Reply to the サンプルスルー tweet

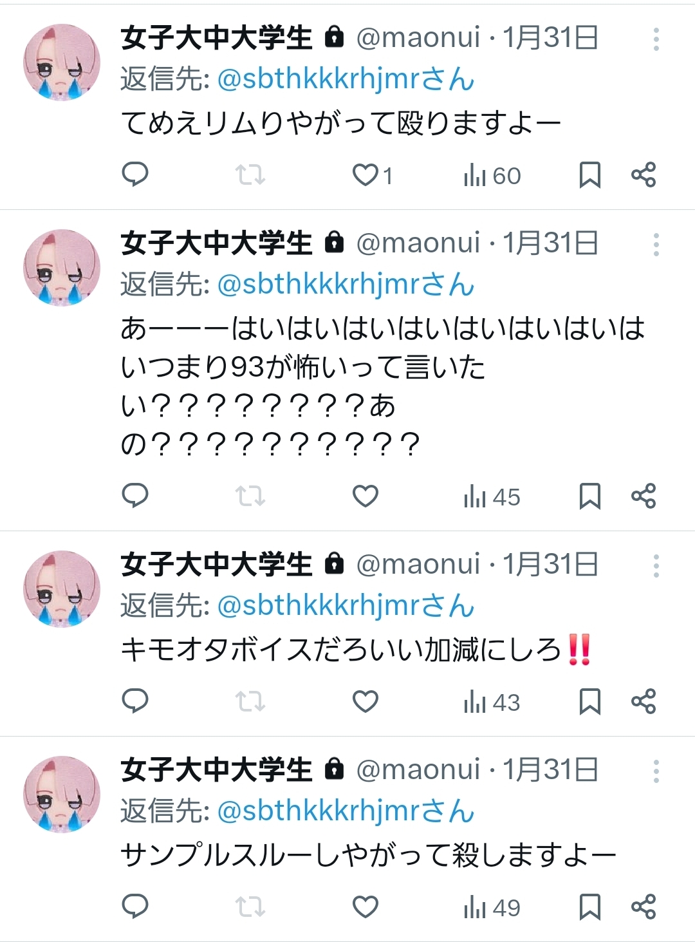tap(135, 907)
